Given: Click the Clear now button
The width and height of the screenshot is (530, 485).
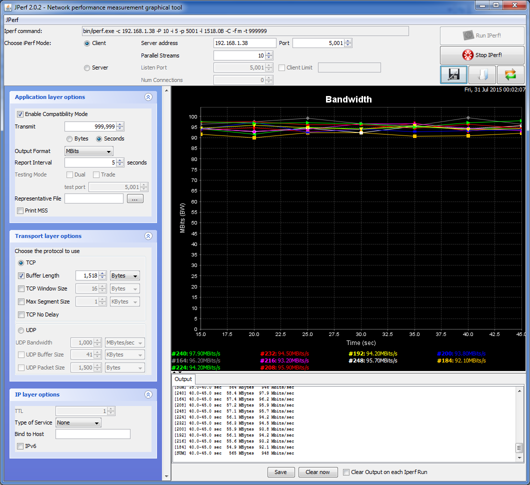Looking at the screenshot, I should 317,472.
